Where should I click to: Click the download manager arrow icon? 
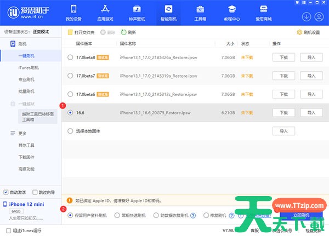(306, 16)
